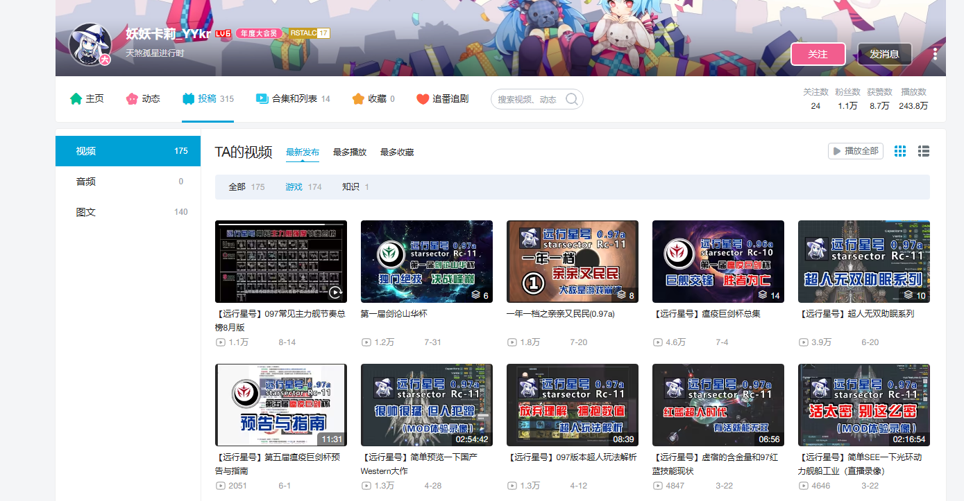The image size is (964, 501).
Task: Sort videos by 最多播放
Action: point(350,152)
